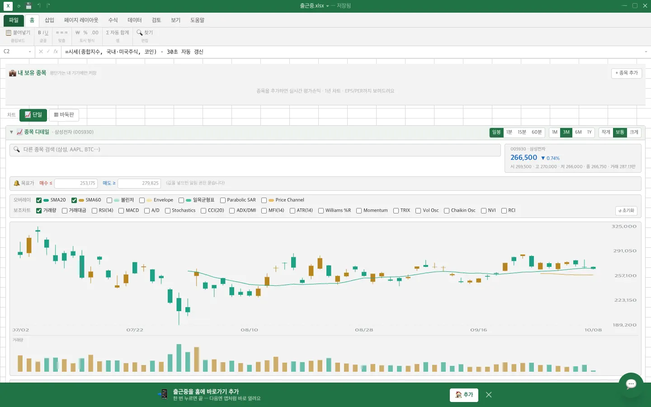Click the 초기화 reset button
The image size is (651, 407).
pyautogui.click(x=627, y=211)
